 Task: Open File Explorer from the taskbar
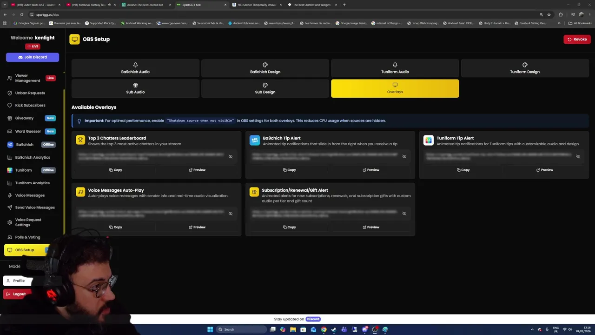(293, 329)
